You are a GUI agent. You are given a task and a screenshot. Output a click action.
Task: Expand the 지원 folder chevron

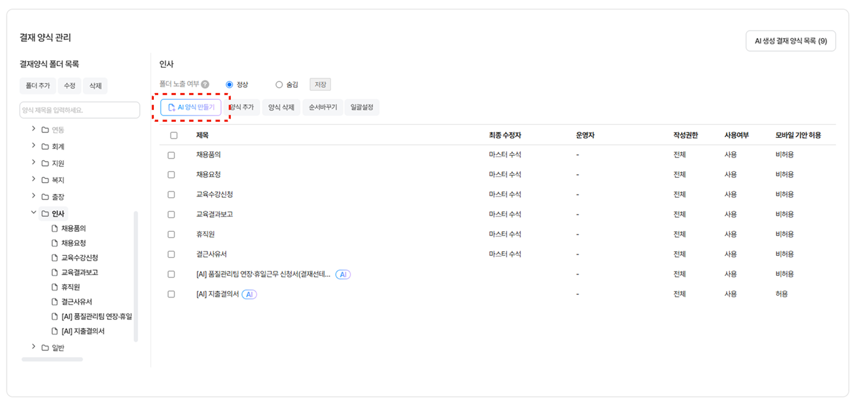pyautogui.click(x=33, y=162)
